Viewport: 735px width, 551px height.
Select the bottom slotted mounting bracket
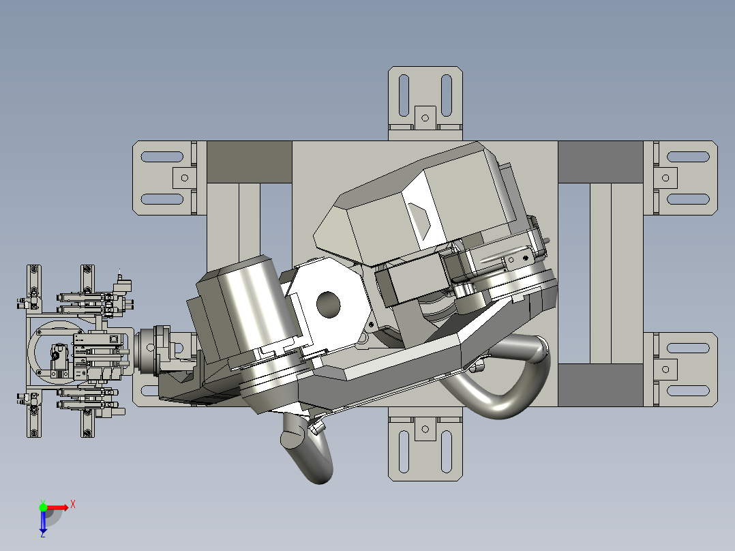pos(425,444)
